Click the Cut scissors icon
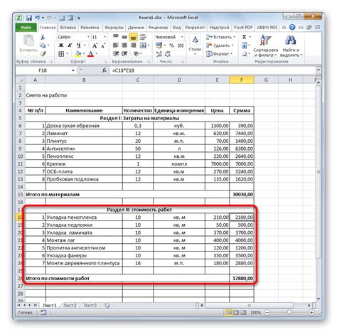This screenshot has width=337, height=332. click(43, 37)
